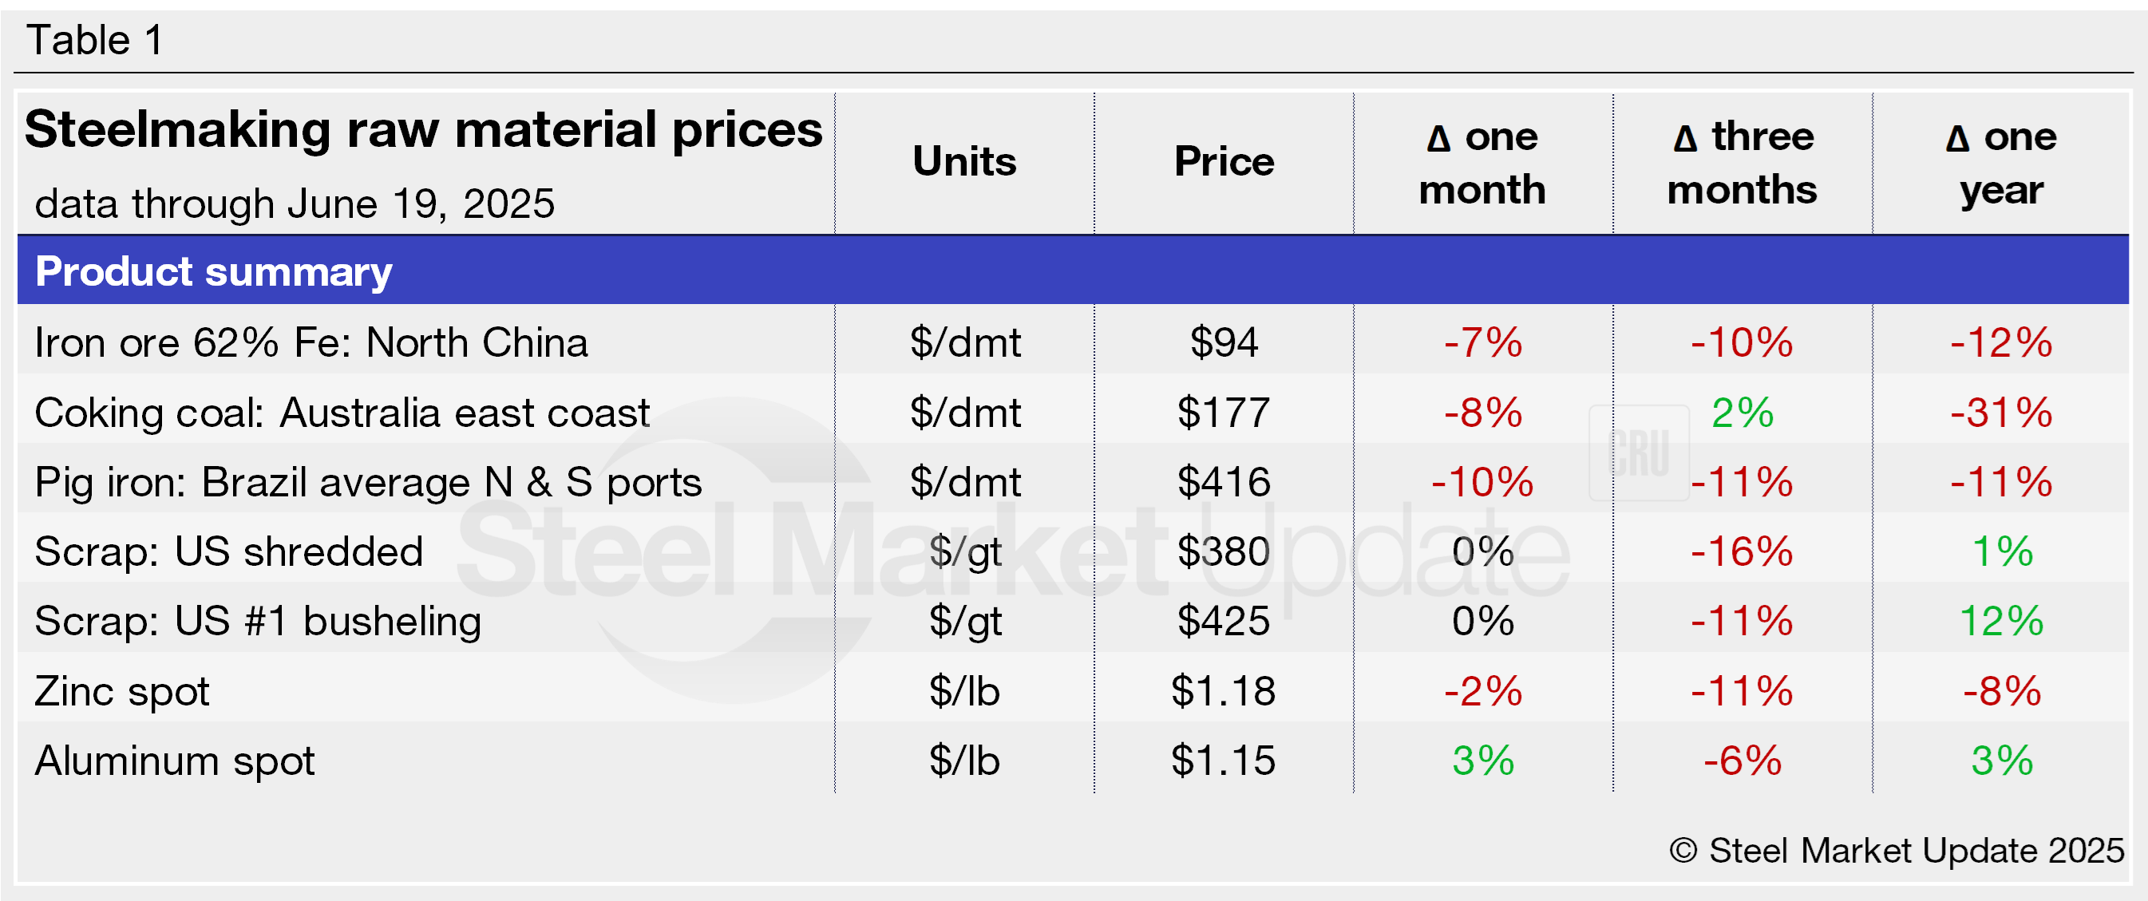Viewport: 2148px width, 901px height.
Task: Click the Pig iron Brazil average row label
Action: (368, 483)
